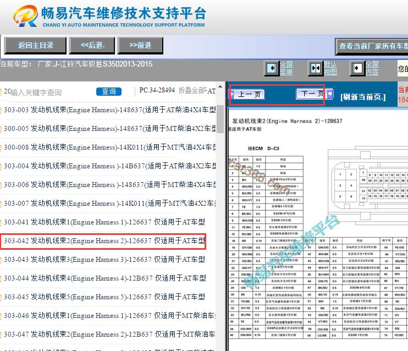The height and width of the screenshot is (351, 408).
Task: Open 查看当前厂家所有车型 button
Action: tap(372, 46)
